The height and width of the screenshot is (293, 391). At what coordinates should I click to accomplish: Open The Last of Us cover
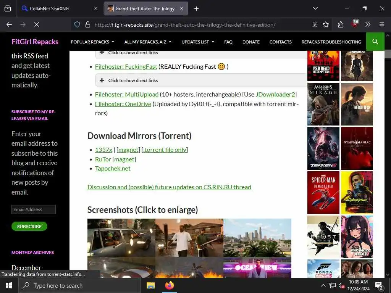pos(357,104)
